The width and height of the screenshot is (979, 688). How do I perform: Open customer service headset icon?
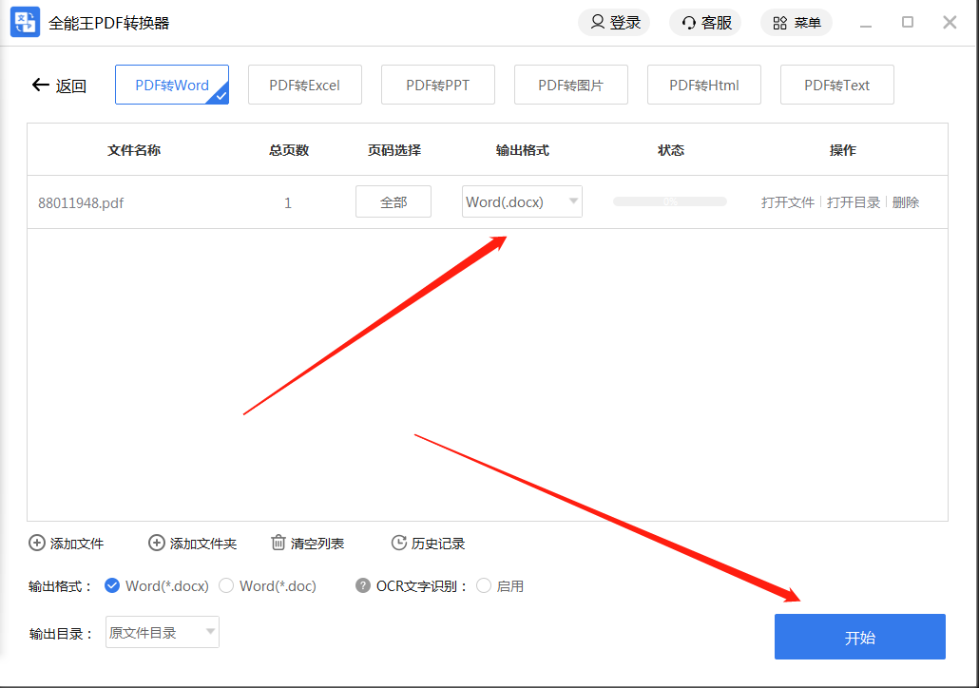(x=689, y=23)
